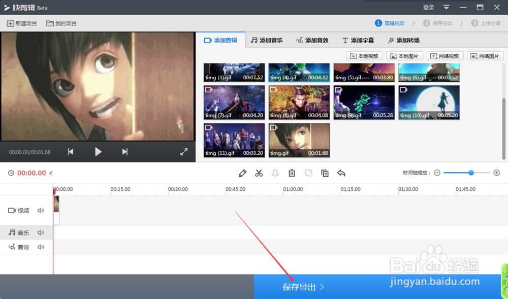Screen dimensions: 508x299
Task: Go to step 2 保存导出
Action: (438, 23)
